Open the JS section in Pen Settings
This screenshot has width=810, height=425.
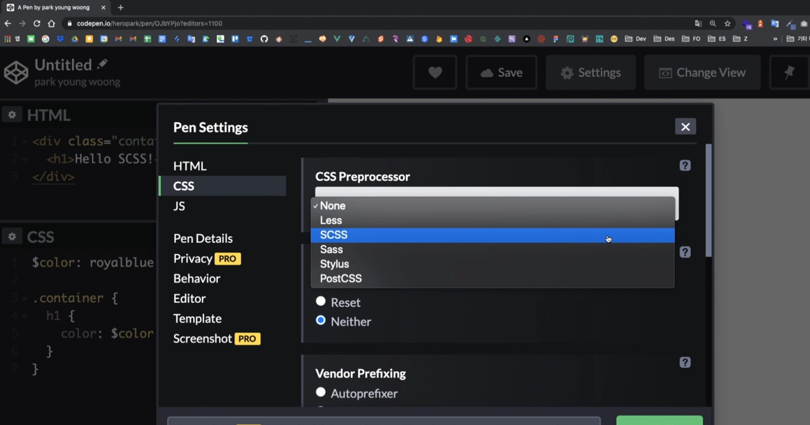[x=179, y=206]
